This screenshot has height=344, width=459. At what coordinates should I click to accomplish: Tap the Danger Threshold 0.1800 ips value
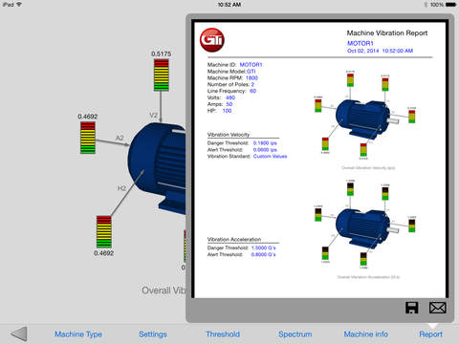265,143
